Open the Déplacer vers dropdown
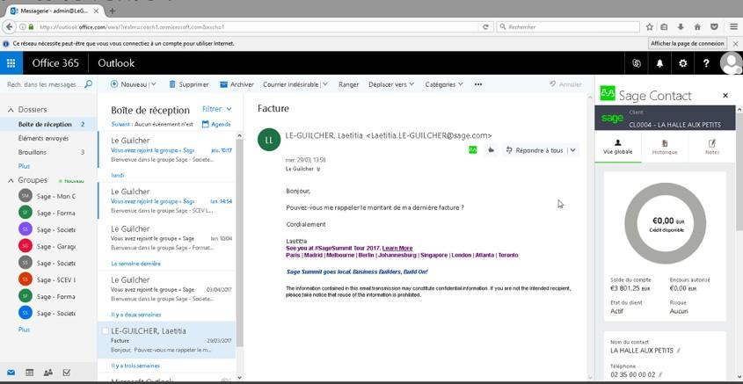The width and height of the screenshot is (743, 384). [391, 84]
